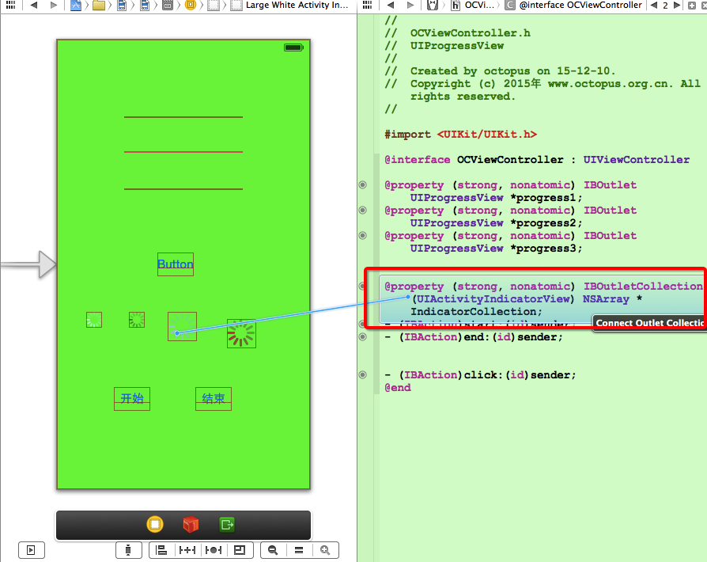Select the 结束 button on canvas
The width and height of the screenshot is (707, 562).
tap(214, 399)
